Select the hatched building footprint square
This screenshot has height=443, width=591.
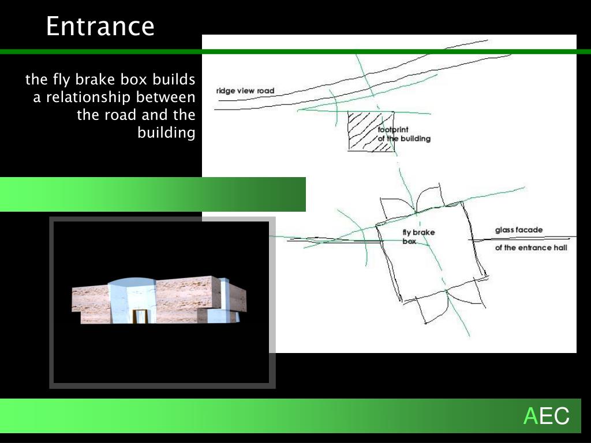[371, 132]
